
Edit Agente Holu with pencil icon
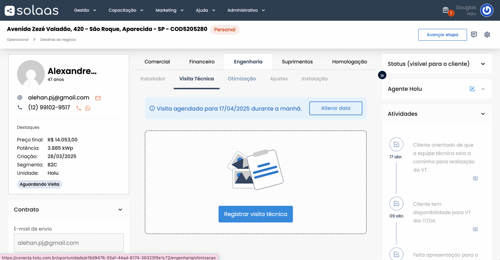pos(472,89)
